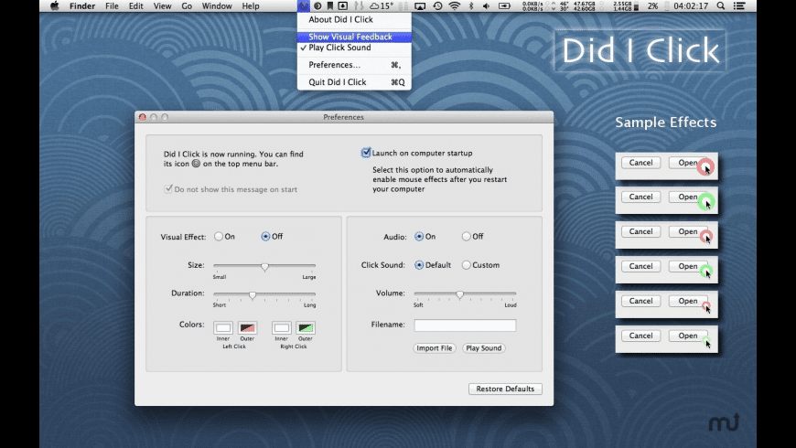
Task: Pick Left Click Outer color swatch
Action: [x=247, y=327]
